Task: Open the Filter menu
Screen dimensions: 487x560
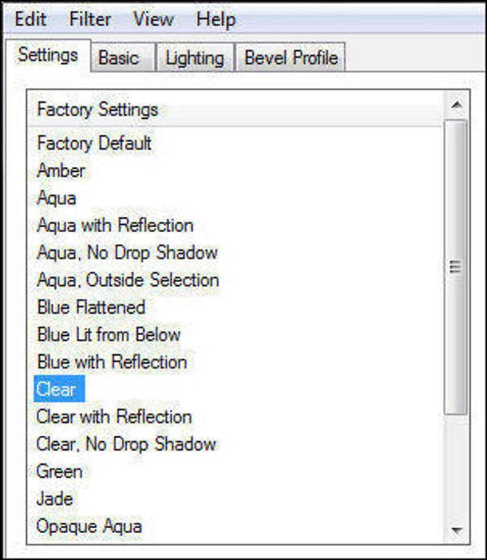Action: click(x=90, y=19)
